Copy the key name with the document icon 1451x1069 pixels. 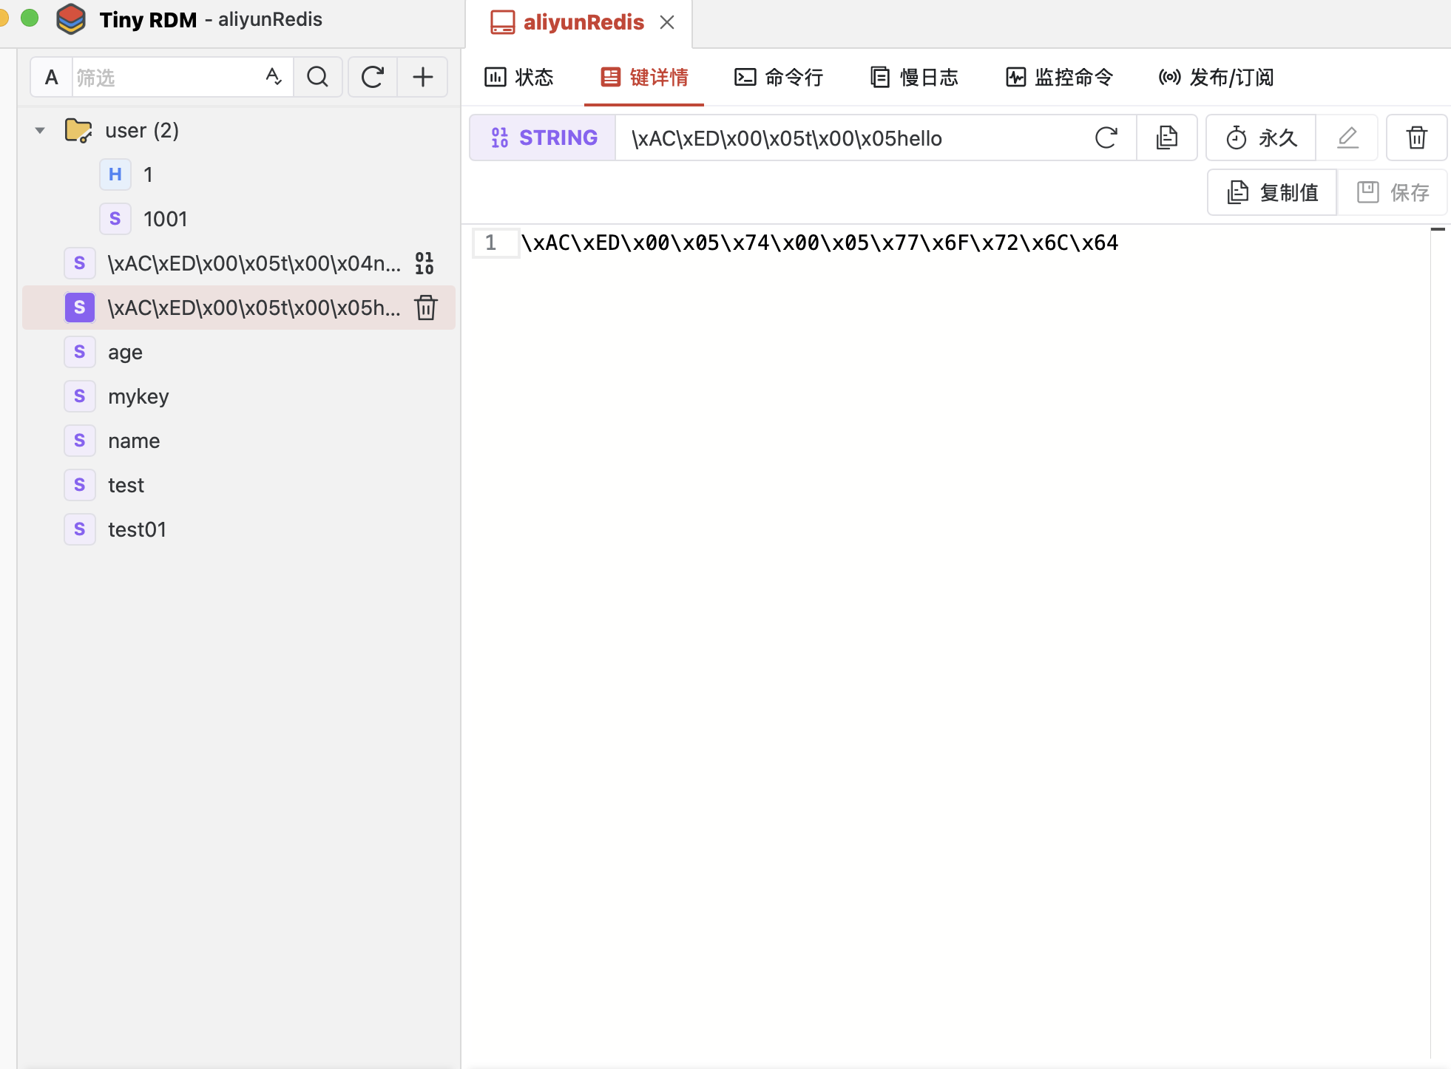[1166, 138]
